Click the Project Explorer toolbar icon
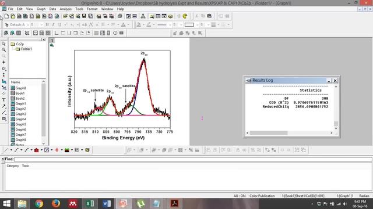The height and width of the screenshot is (209, 373). (x=152, y=16)
